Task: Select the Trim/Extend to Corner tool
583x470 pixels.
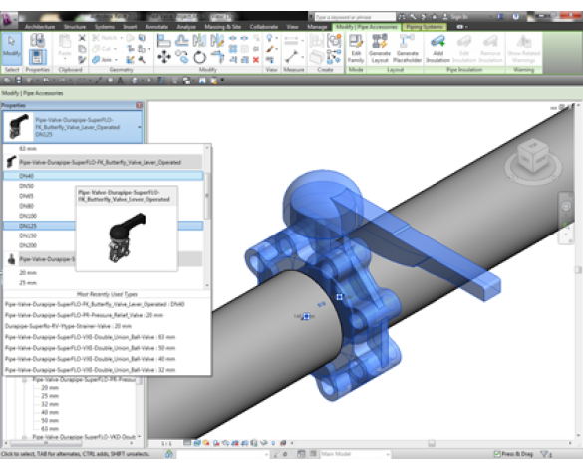Action: pyautogui.click(x=217, y=57)
